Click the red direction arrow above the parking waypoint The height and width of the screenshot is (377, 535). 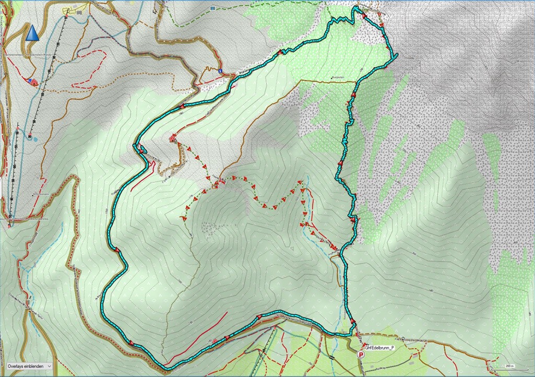click(x=354, y=322)
